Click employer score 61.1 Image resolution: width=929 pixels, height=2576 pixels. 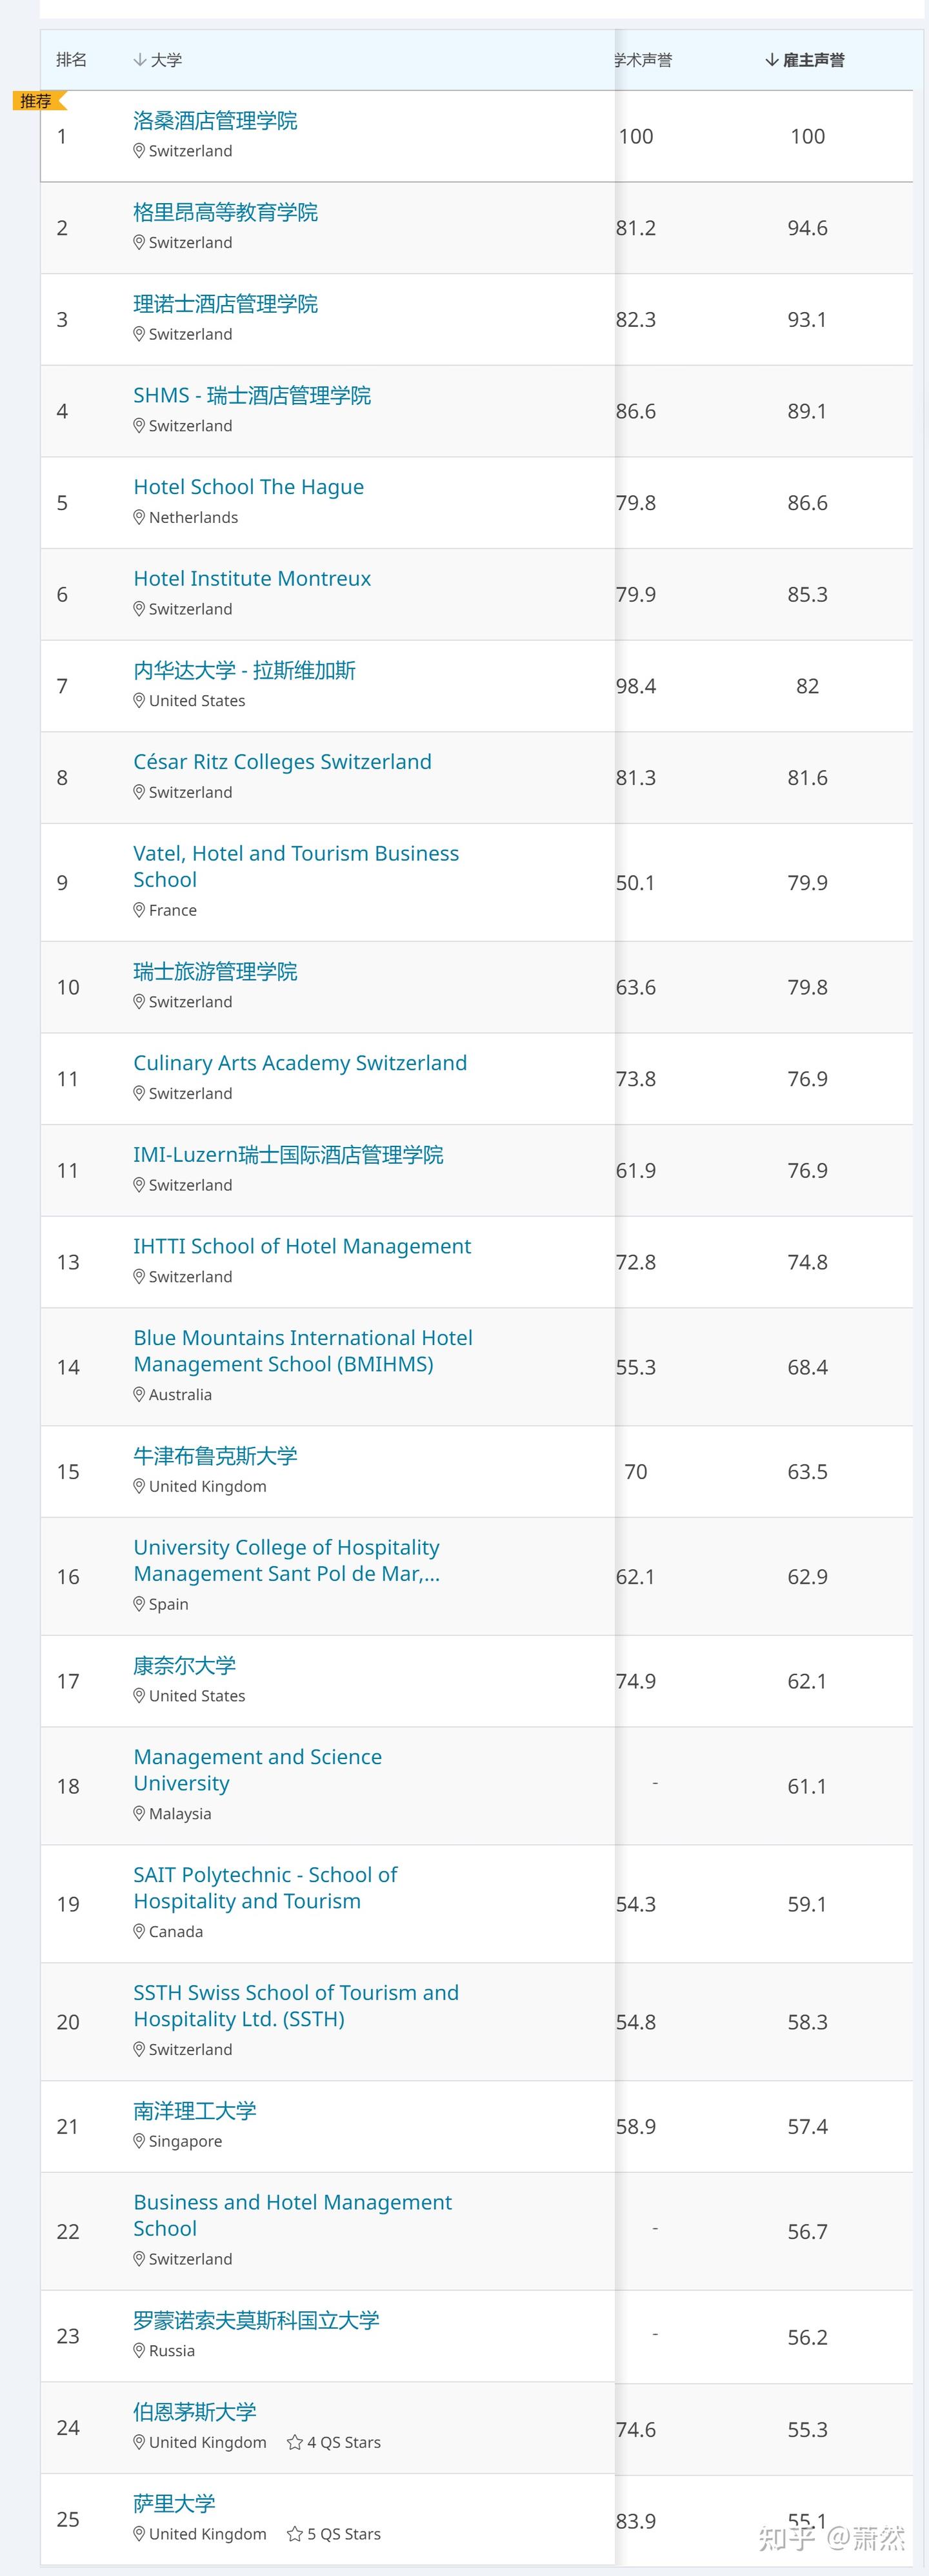[807, 1786]
